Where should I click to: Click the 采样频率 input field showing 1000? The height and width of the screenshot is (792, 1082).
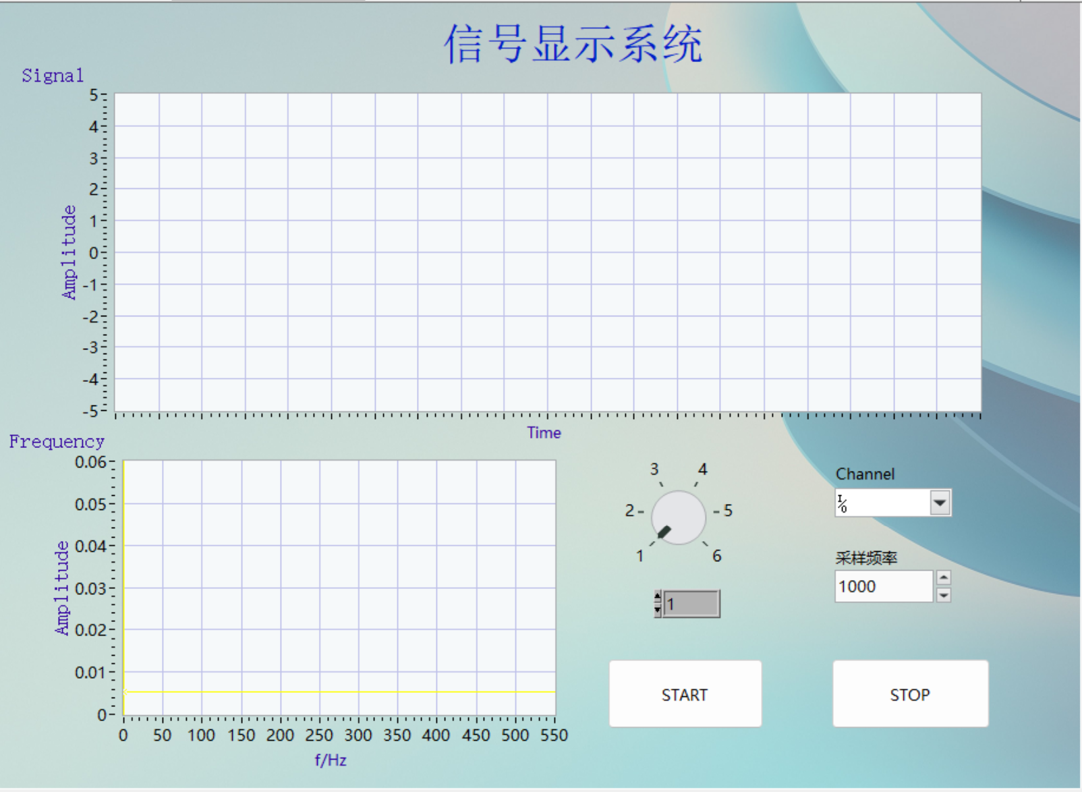(x=884, y=586)
